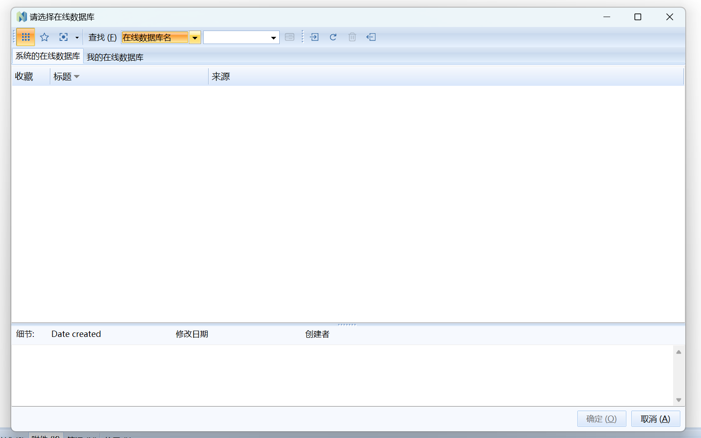This screenshot has height=438, width=701.
Task: Click the import arrow icon
Action: point(314,37)
